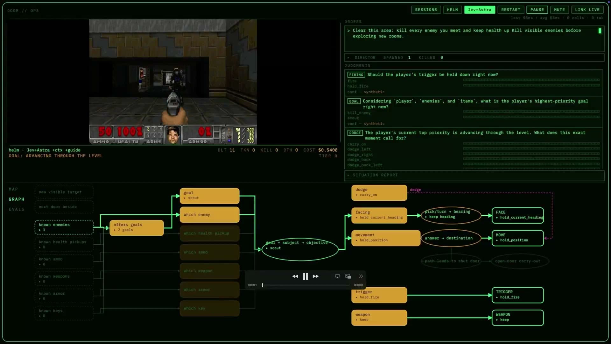Click the RESTART button
Screen dimensions: 611x344
[x=511, y=10]
